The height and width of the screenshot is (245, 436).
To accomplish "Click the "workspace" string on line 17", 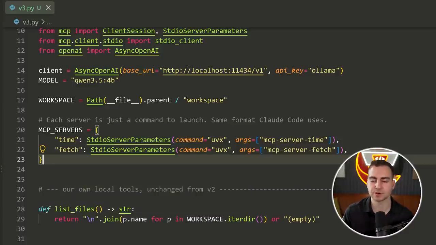I will (205, 100).
